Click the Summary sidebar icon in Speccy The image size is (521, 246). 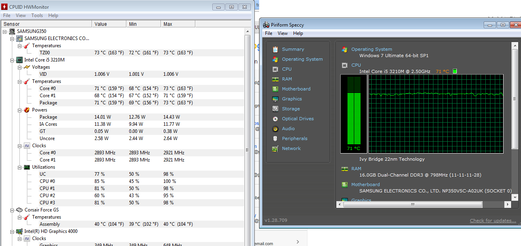(x=275, y=49)
